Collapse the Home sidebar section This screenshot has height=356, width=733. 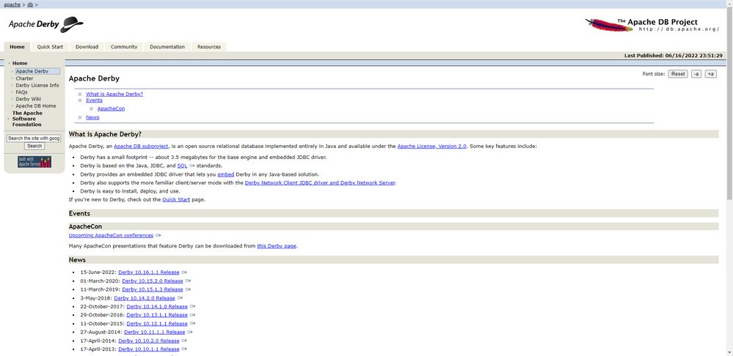click(9, 63)
